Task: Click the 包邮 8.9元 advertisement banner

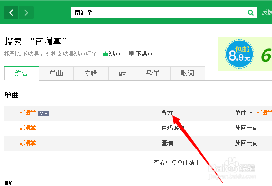Action: tap(245, 54)
